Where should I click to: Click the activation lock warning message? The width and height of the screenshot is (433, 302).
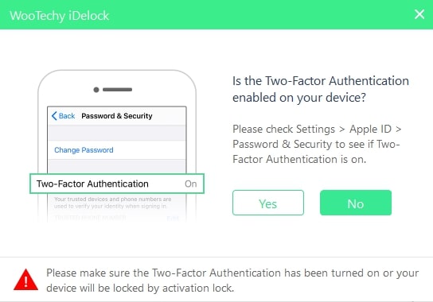pos(232,281)
